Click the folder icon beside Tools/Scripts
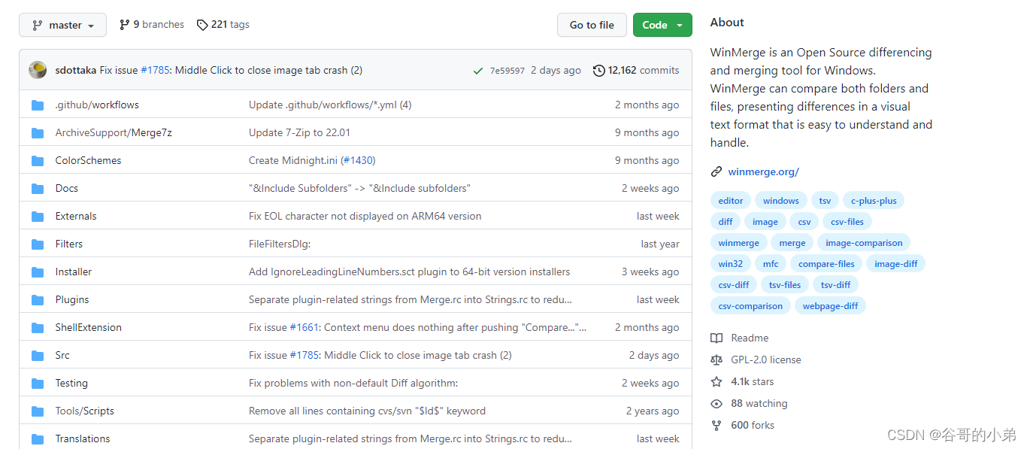The height and width of the screenshot is (449, 1027). [x=38, y=411]
